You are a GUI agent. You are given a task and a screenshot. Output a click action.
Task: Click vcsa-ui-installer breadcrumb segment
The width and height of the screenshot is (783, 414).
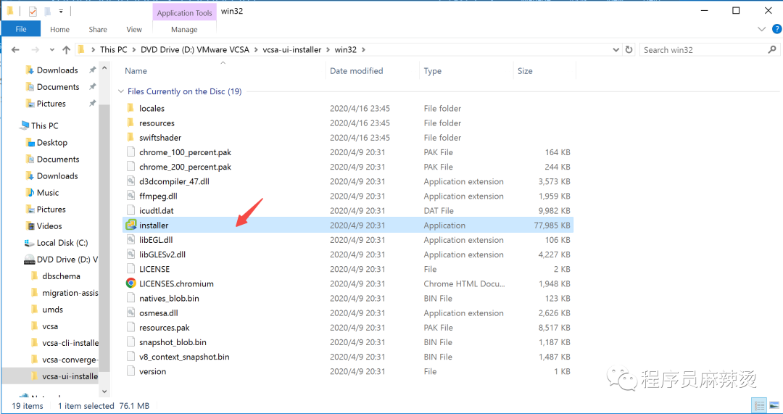(x=292, y=50)
